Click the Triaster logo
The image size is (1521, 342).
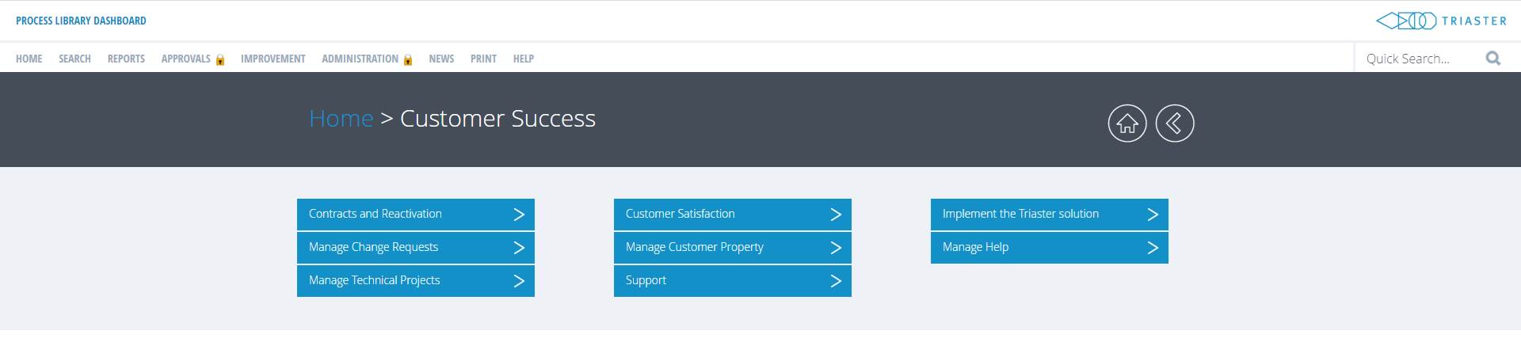pos(1441,21)
